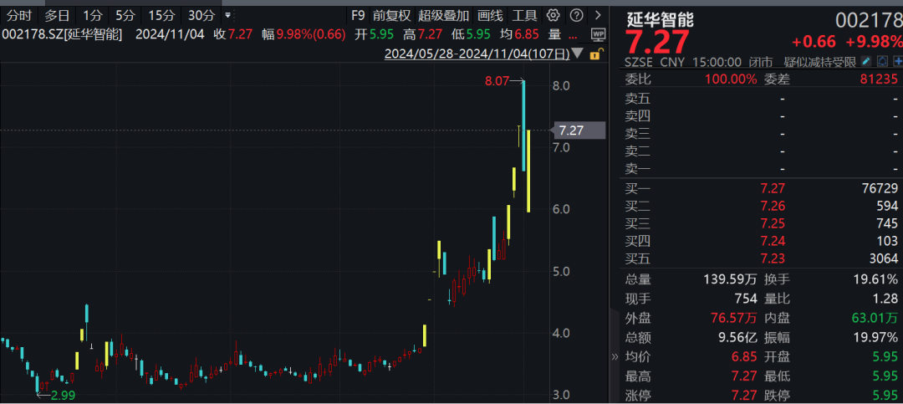Click the pencil note icon beside 疑似减持受限

(866, 62)
